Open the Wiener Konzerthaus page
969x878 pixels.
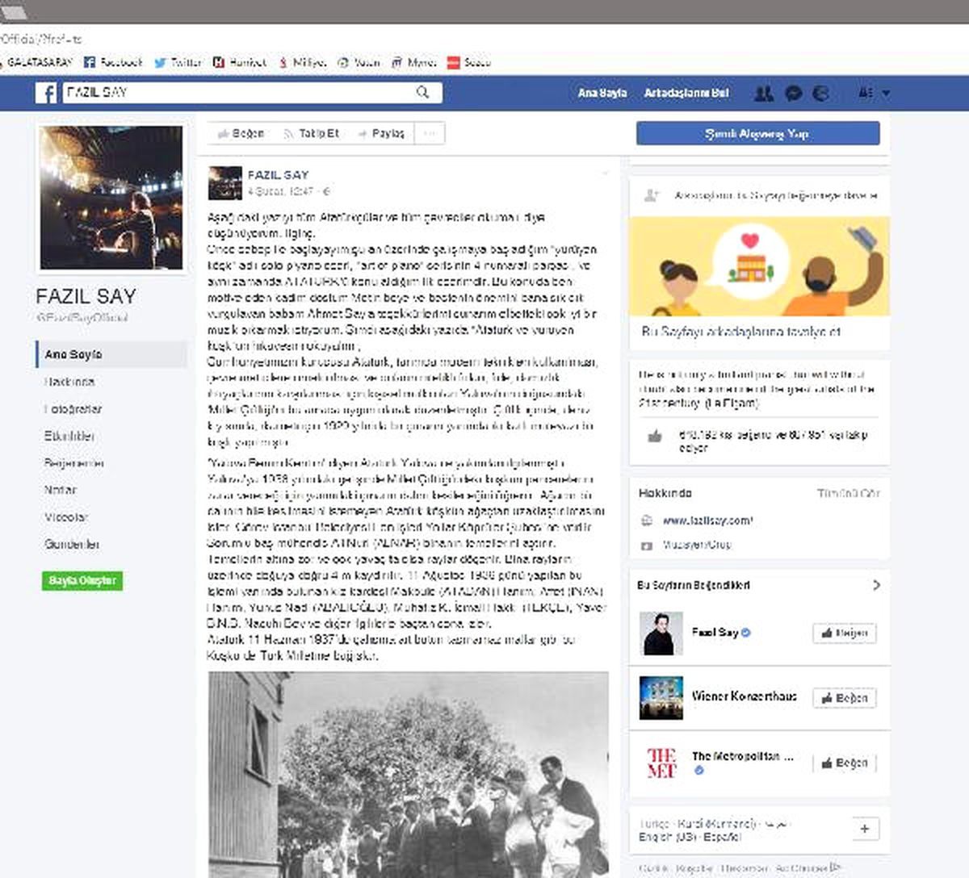pyautogui.click(x=744, y=696)
